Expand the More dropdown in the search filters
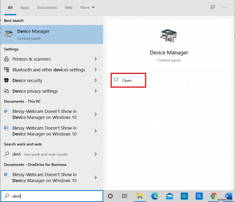 pos(87,8)
